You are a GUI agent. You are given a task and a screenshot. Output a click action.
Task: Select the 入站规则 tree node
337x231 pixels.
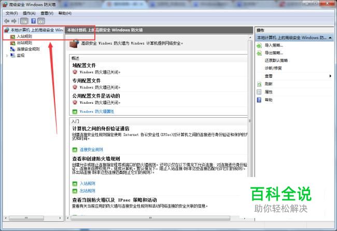coord(24,36)
